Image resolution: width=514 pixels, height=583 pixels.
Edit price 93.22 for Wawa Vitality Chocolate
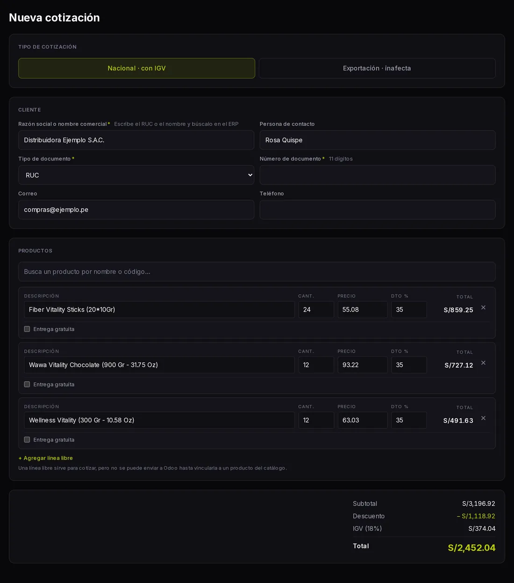tap(363, 365)
